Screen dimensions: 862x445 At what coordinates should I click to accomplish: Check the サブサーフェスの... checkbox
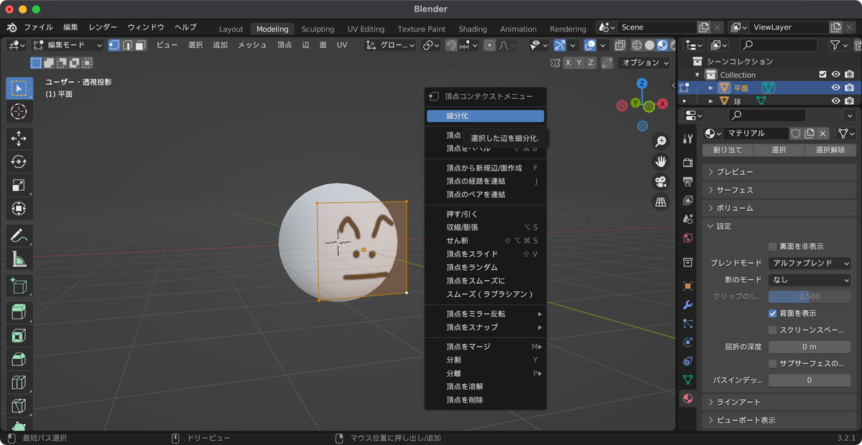773,364
